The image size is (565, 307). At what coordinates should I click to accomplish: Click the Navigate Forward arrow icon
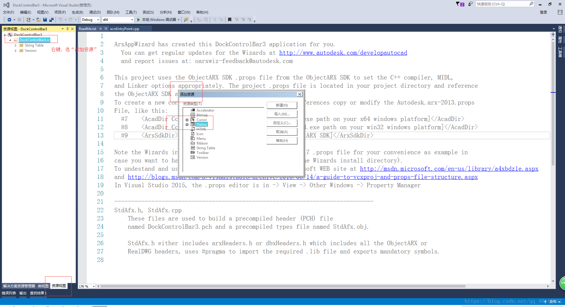(19, 20)
